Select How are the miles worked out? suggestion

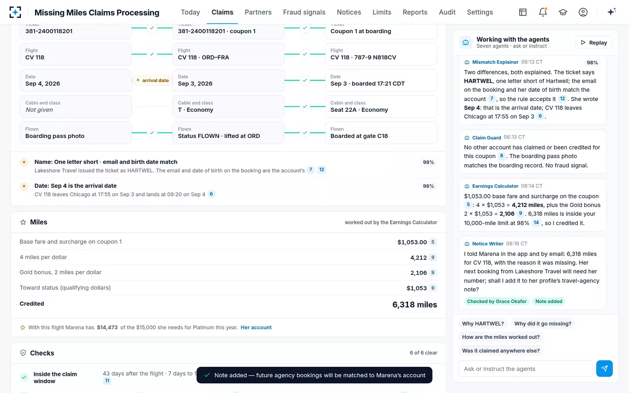(x=501, y=337)
